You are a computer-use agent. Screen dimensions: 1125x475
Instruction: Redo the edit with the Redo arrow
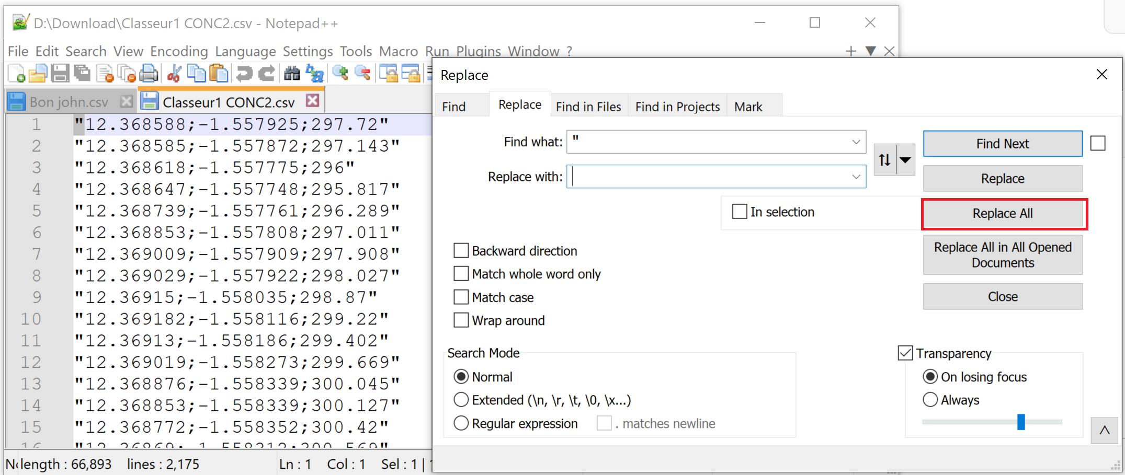click(x=266, y=74)
